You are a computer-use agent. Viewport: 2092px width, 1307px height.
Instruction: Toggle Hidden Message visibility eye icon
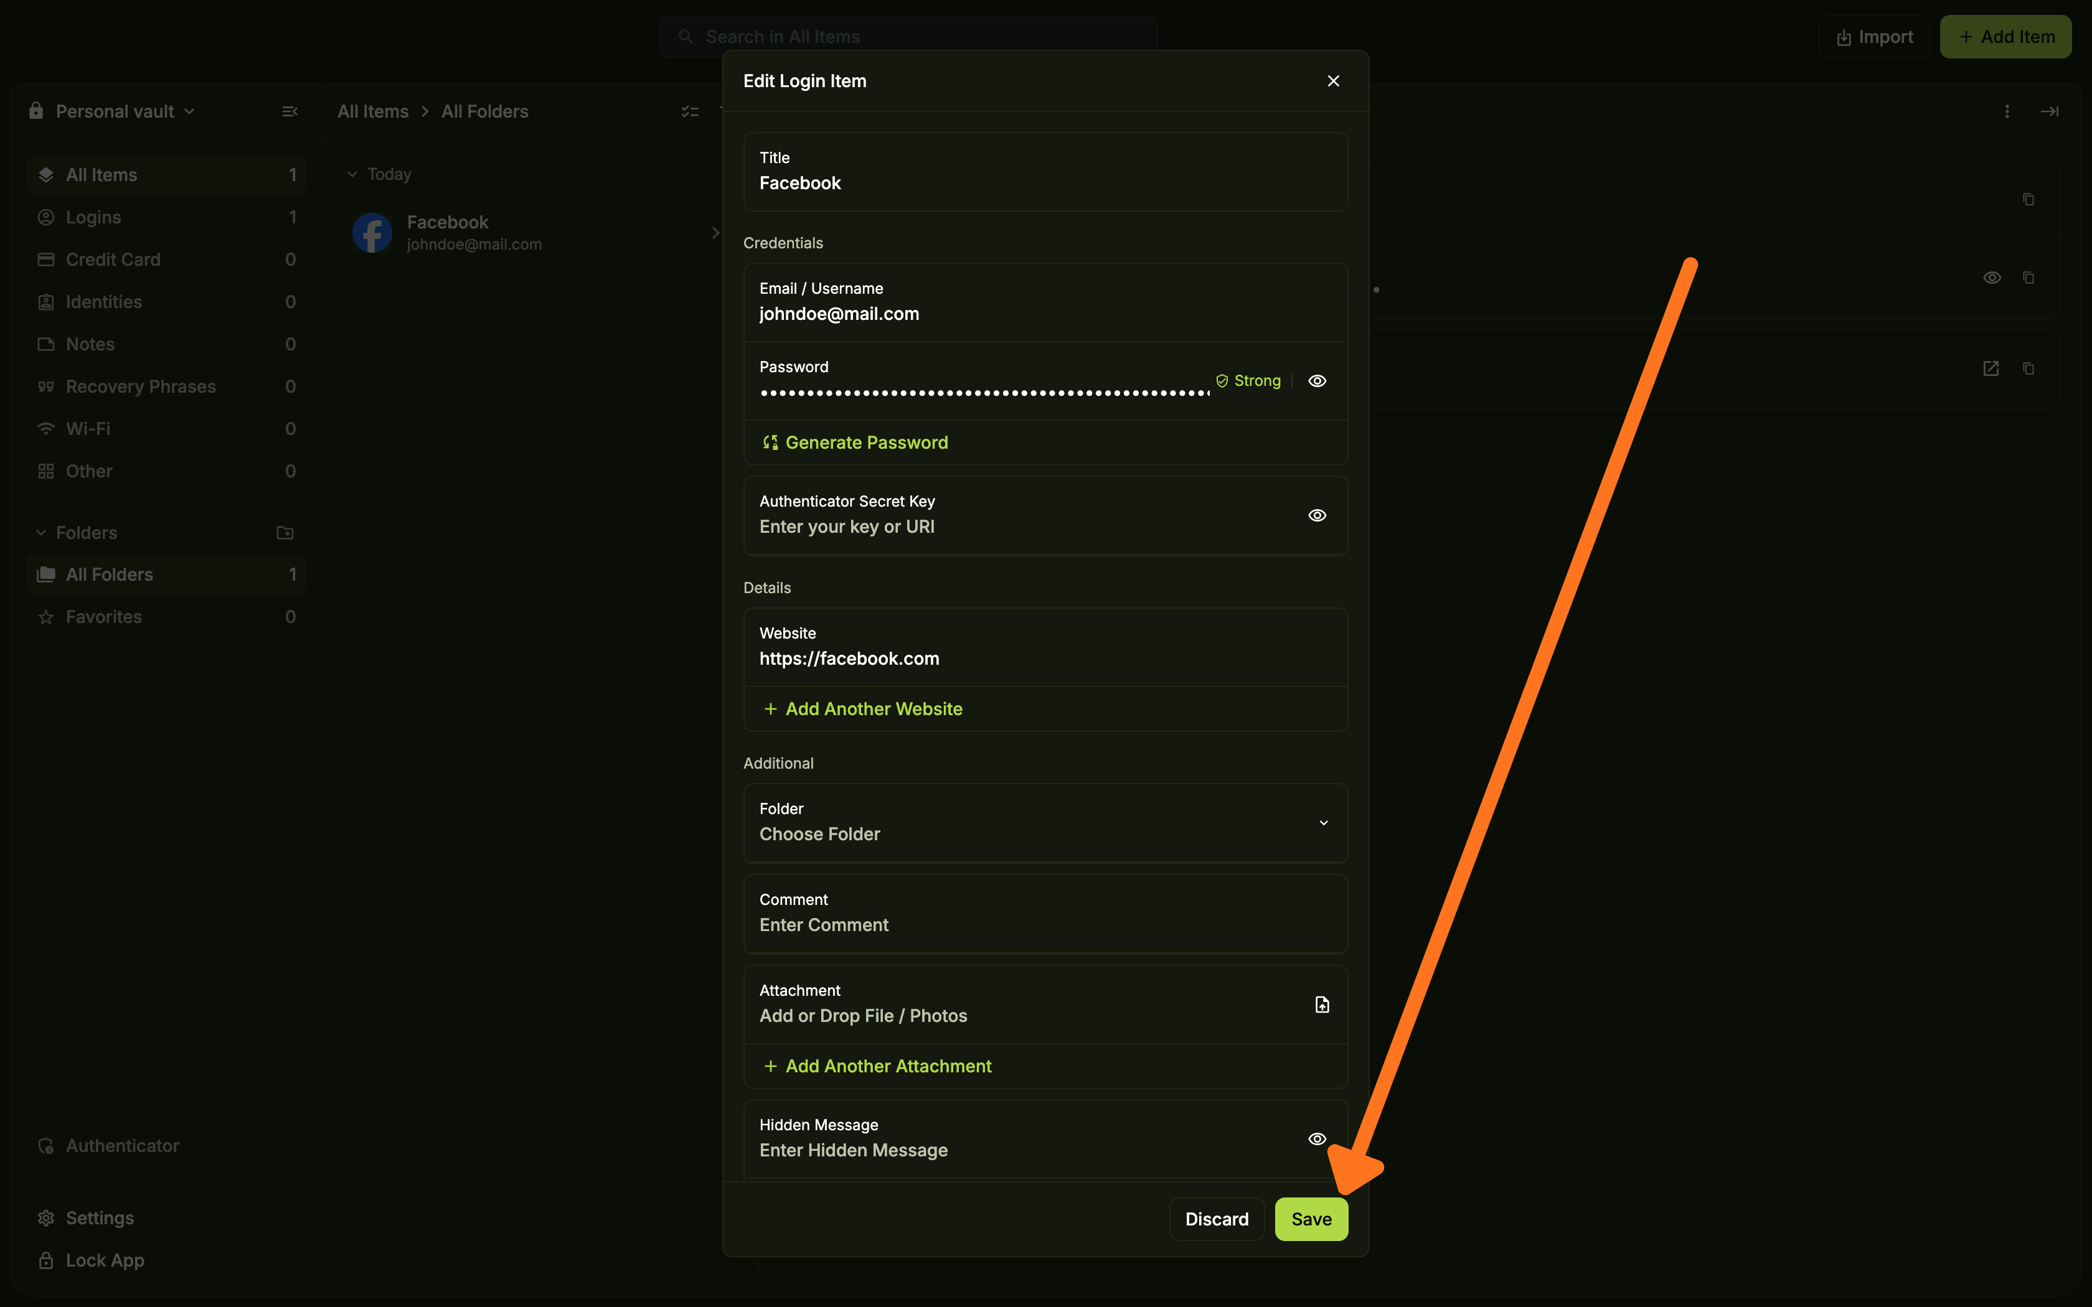tap(1317, 1138)
